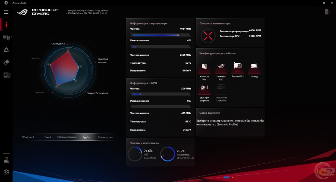Click the GPU temperature 49°C value

(x=188, y=121)
